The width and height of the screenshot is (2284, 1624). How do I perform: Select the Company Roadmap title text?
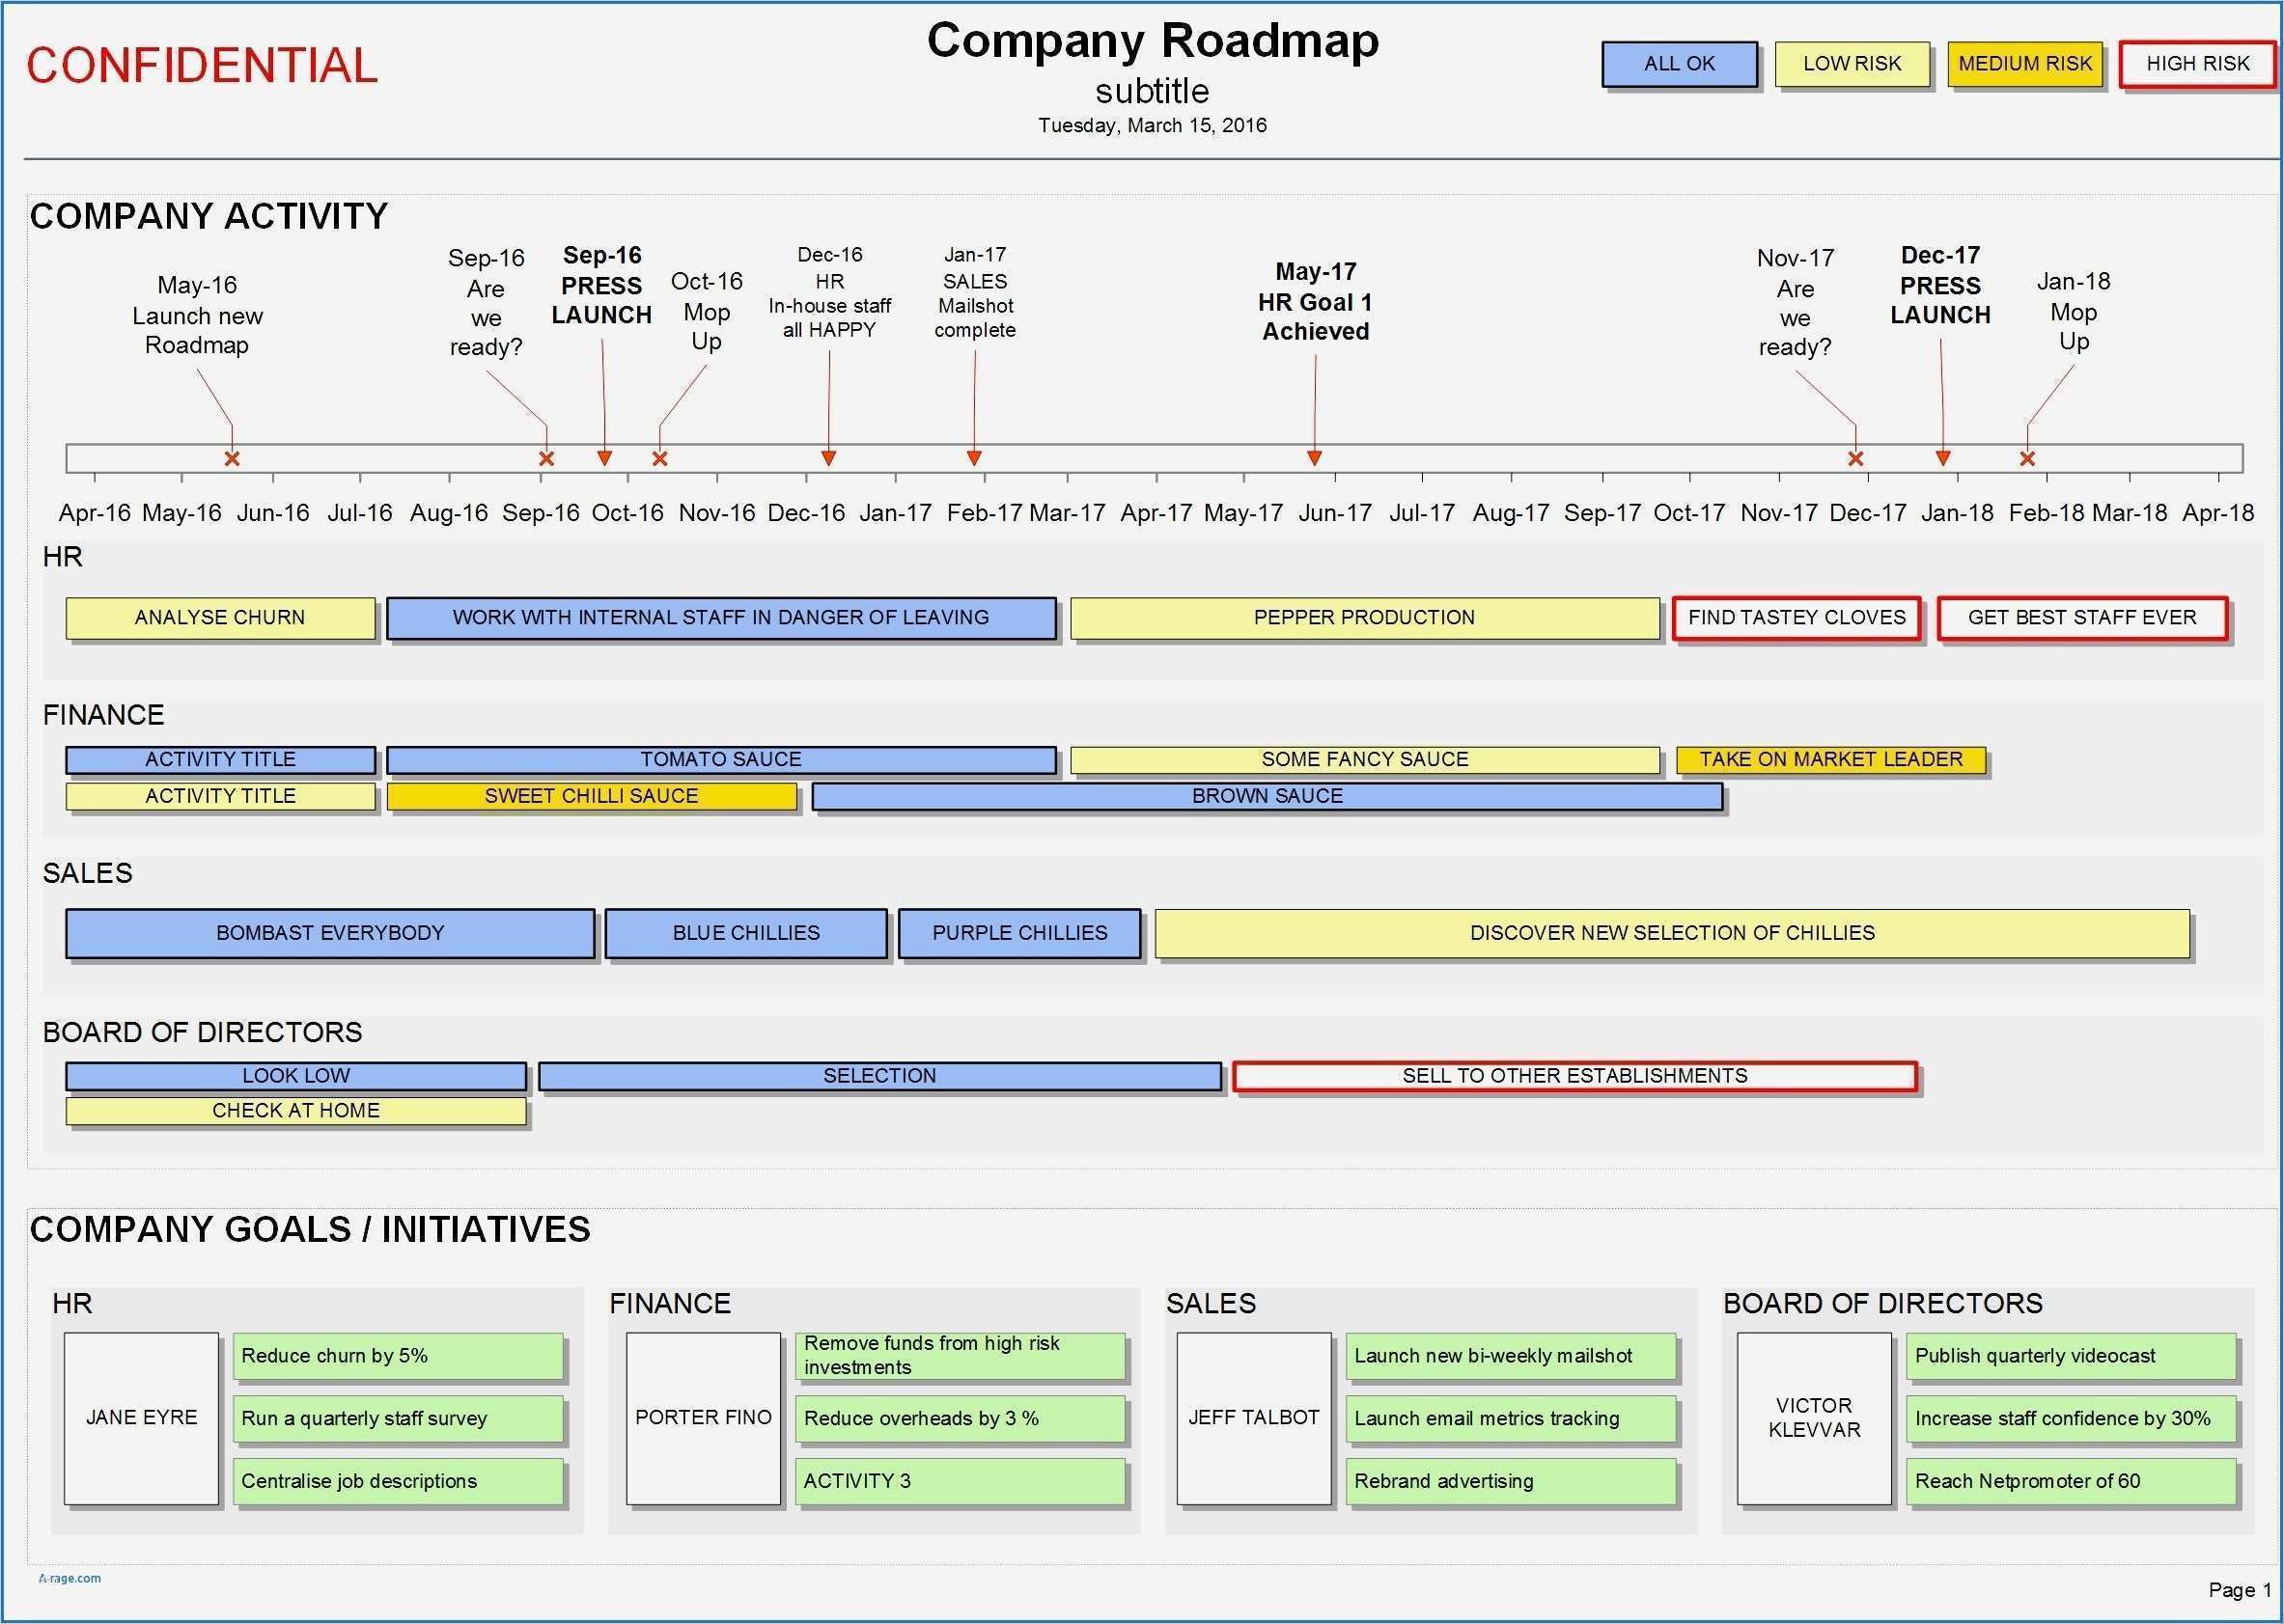1153,42
